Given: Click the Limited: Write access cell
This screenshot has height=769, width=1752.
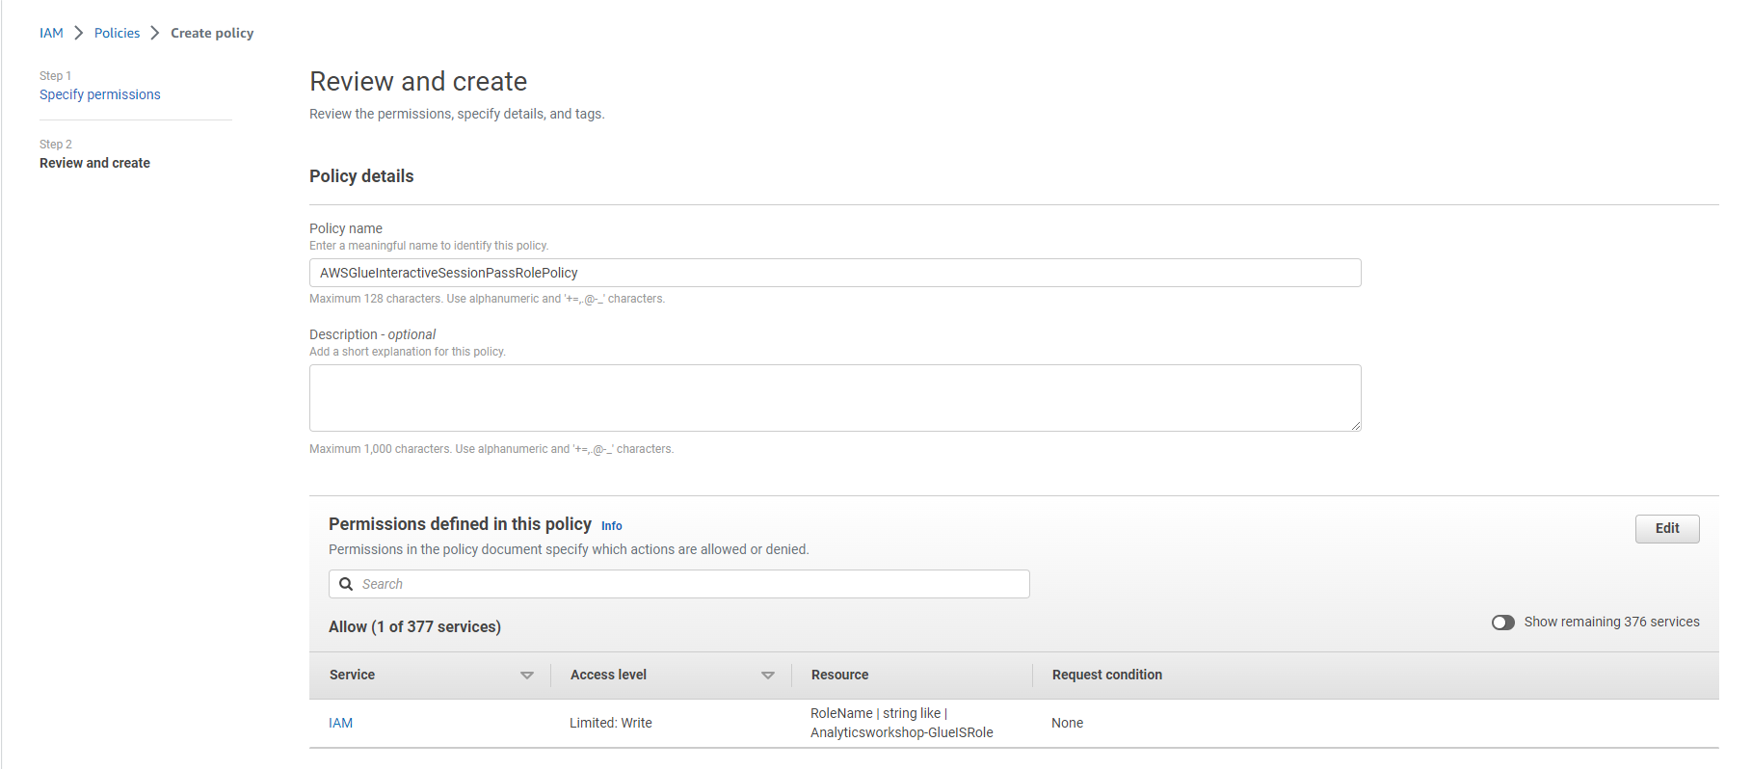Looking at the screenshot, I should 610,723.
